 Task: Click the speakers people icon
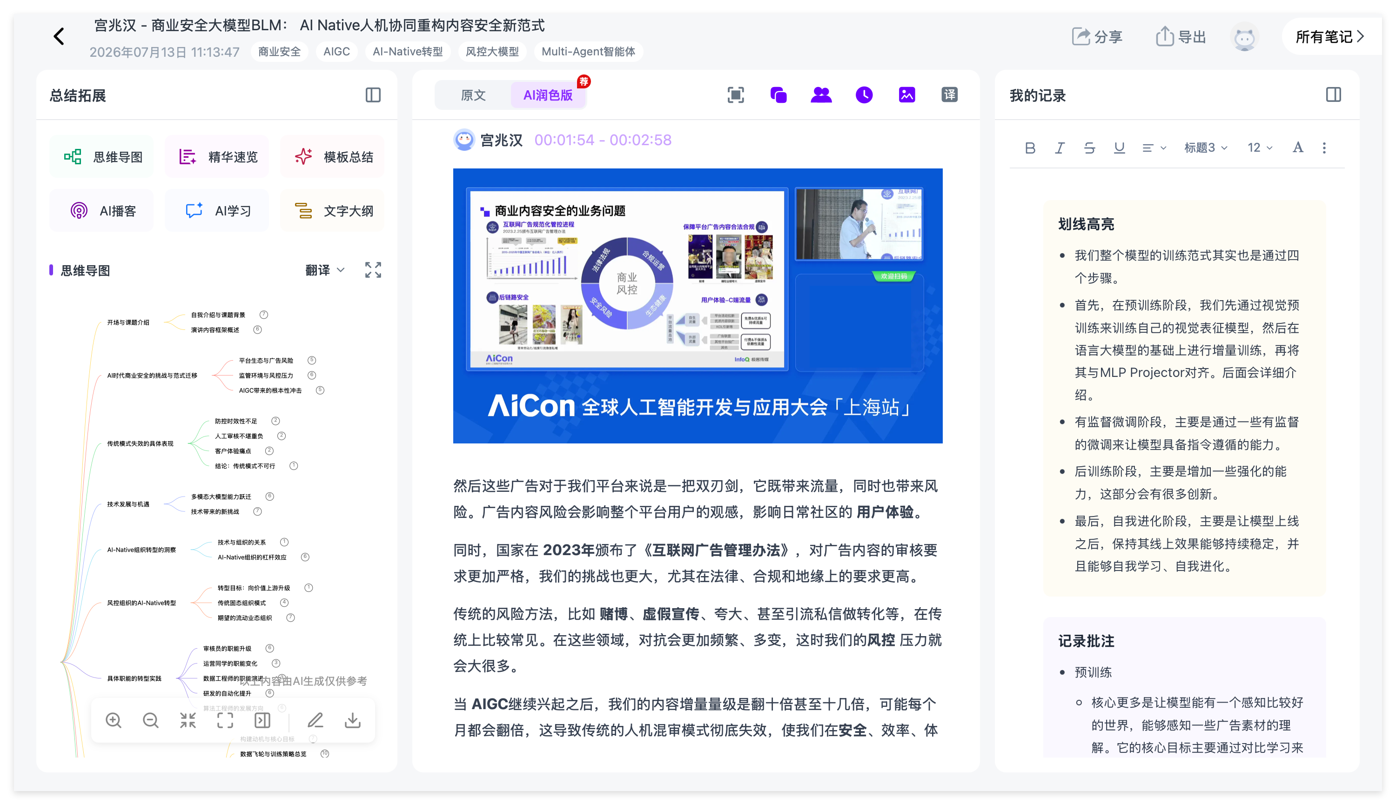pos(821,95)
